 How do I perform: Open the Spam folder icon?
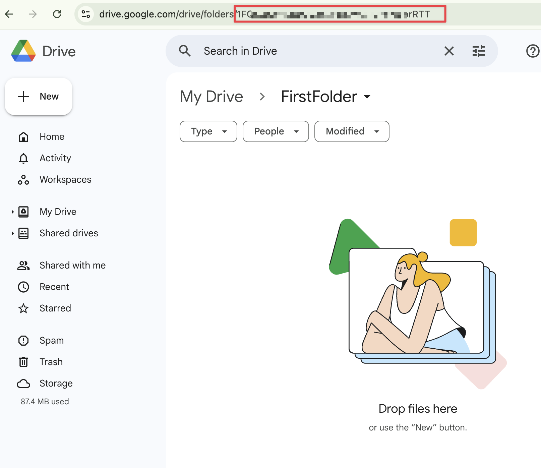(x=23, y=340)
